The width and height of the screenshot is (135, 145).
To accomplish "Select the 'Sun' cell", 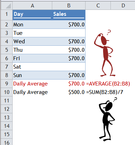I will pos(32,75).
